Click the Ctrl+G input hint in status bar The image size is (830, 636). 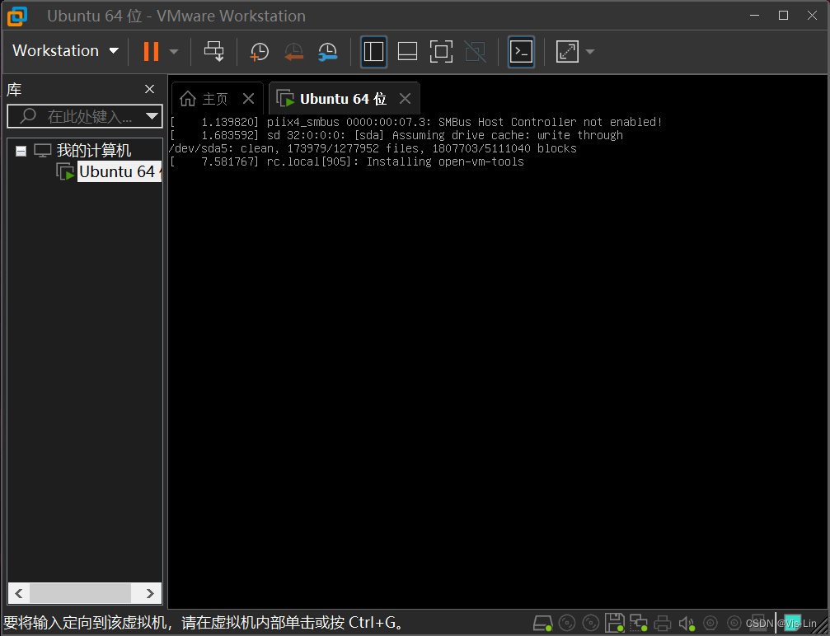pyautogui.click(x=204, y=623)
